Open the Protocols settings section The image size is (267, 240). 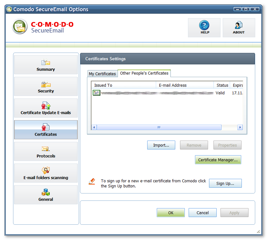(x=46, y=151)
